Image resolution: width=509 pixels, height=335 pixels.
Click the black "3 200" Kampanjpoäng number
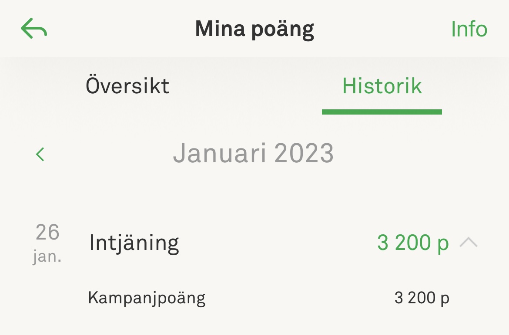tap(414, 298)
